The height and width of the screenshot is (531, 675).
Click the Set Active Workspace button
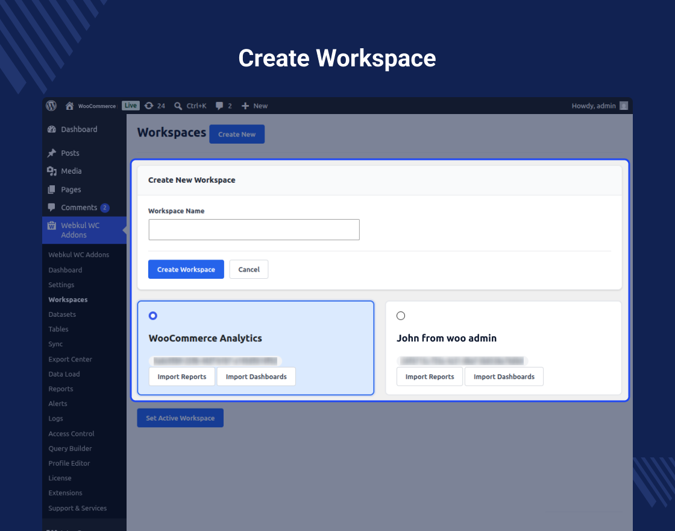pyautogui.click(x=180, y=418)
